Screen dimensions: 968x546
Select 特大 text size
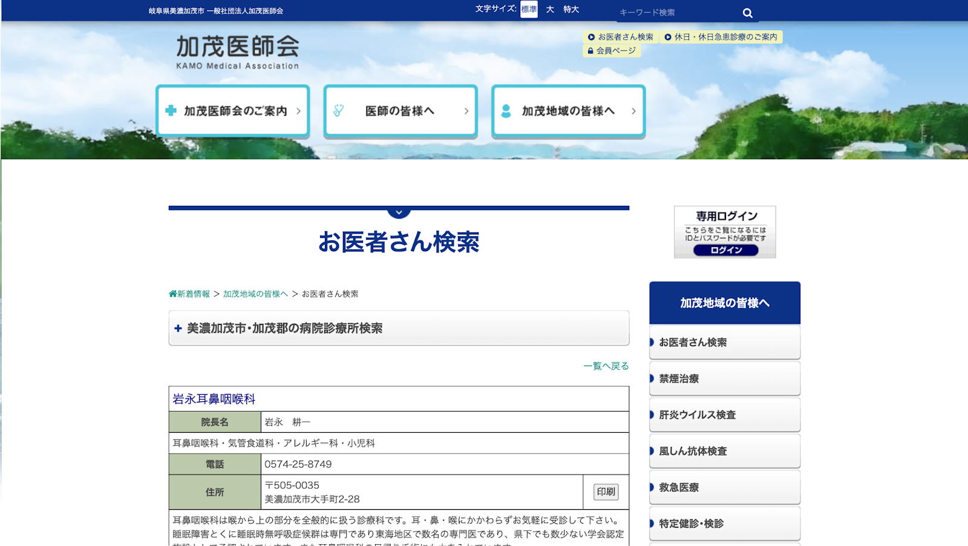[571, 9]
